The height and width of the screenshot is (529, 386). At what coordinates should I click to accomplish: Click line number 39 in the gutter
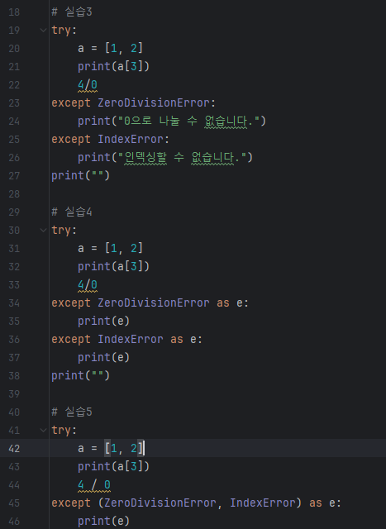[x=14, y=394]
